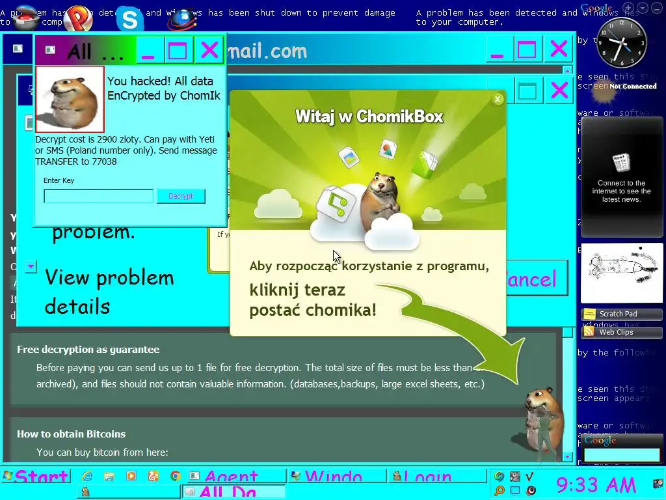Switch to the Windo... taskbar window

[336, 476]
